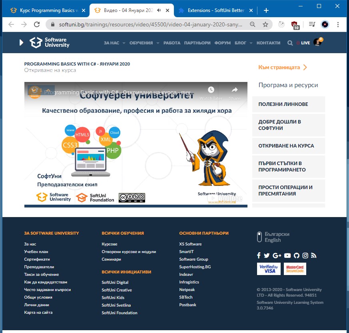Open SoftUni Facebook page icon
The width and height of the screenshot is (349, 333).
click(x=259, y=255)
